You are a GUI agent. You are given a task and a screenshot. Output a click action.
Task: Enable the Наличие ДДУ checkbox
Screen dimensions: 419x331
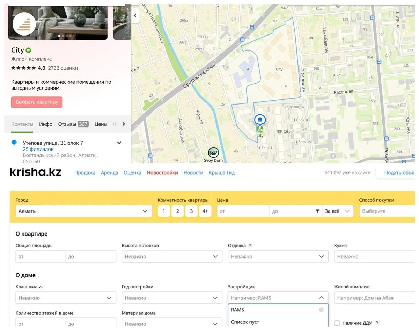337,323
